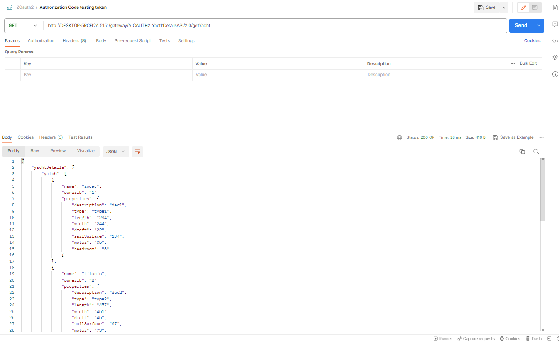Viewport: 559px width, 343px height.
Task: Open the request Info sidebar icon
Action: tap(555, 74)
